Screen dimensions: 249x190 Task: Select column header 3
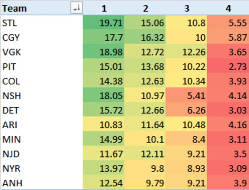click(186, 8)
